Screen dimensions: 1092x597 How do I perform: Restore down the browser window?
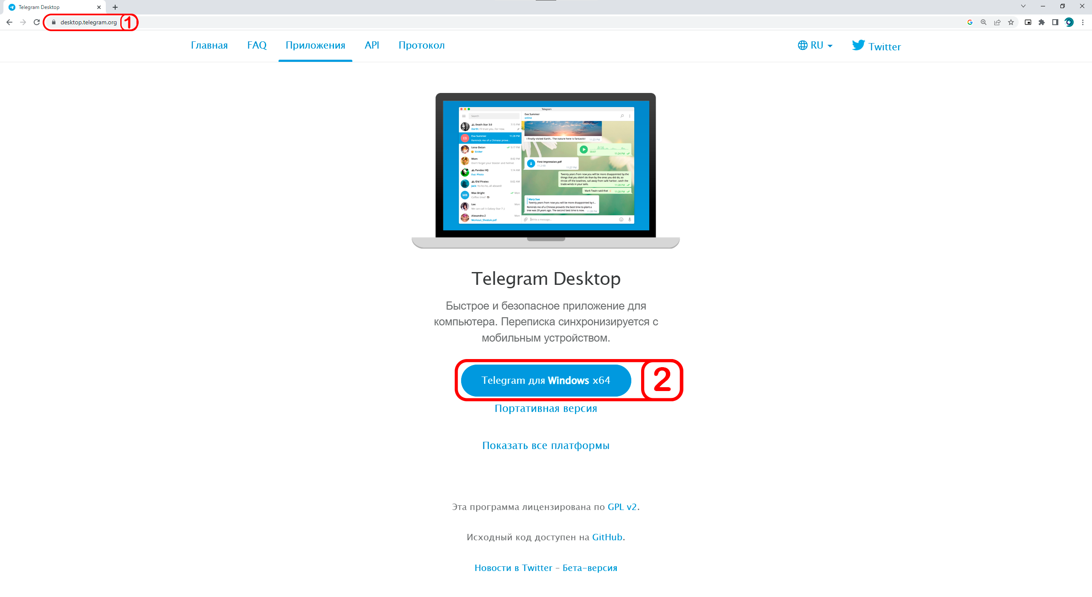pos(1062,6)
